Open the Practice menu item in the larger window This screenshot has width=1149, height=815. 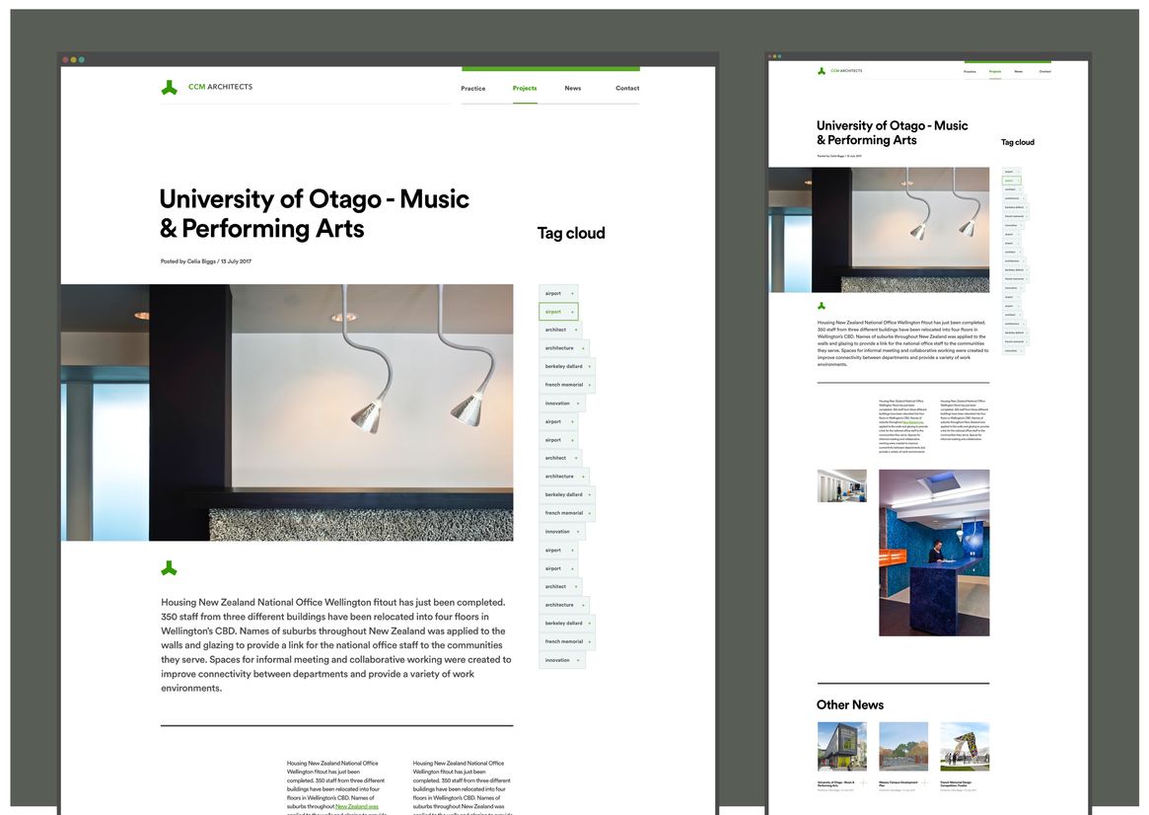pyautogui.click(x=472, y=89)
